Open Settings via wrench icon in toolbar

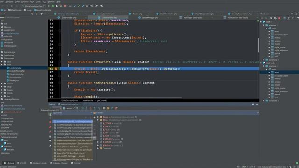tap(97, 6)
